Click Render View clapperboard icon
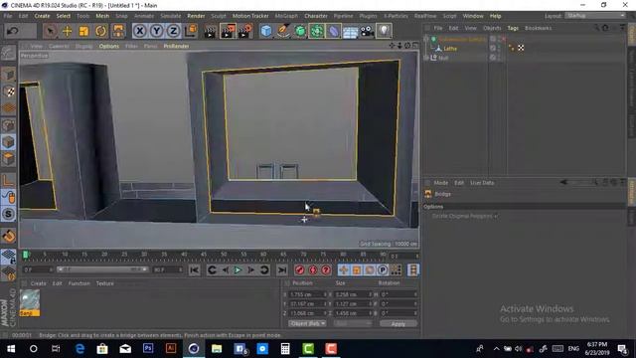Image resolution: width=636 pixels, height=358 pixels. point(210,31)
